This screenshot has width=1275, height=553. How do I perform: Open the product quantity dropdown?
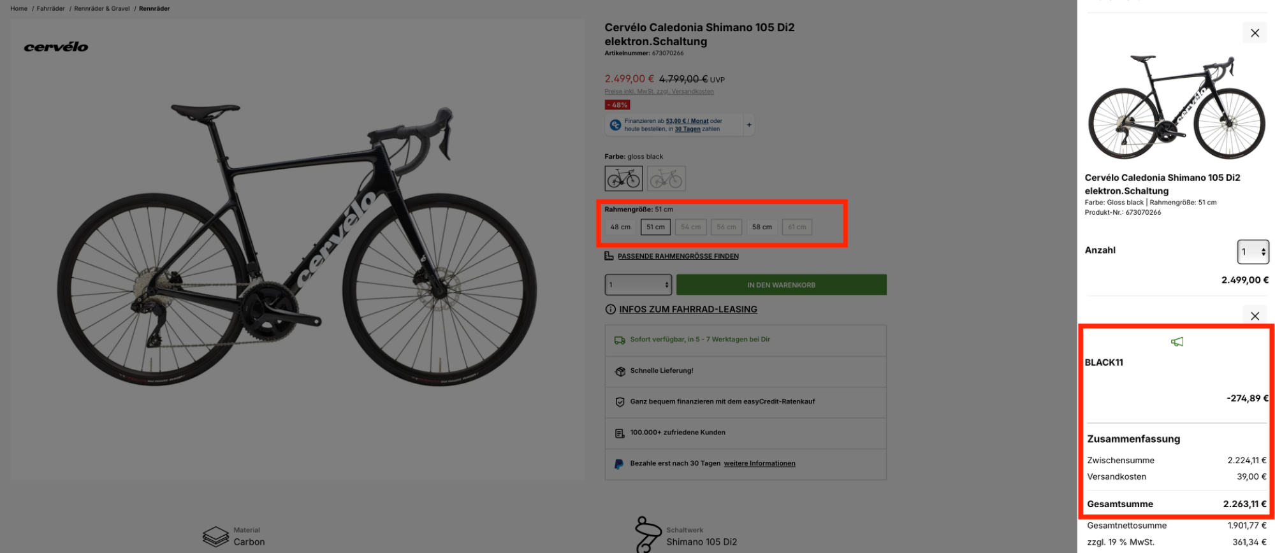[638, 285]
